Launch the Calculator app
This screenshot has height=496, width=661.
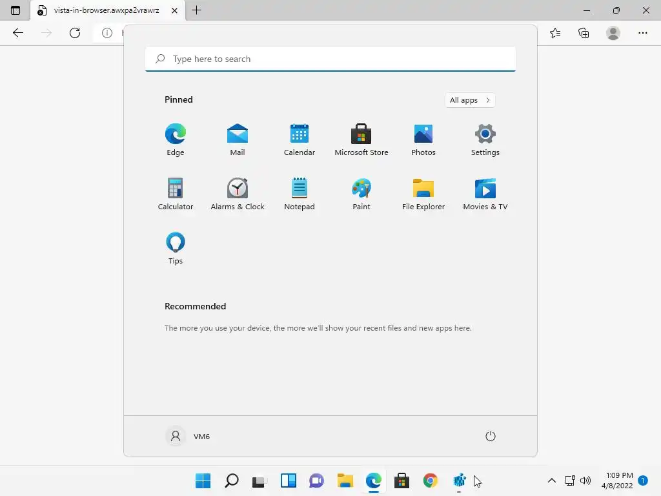[x=176, y=194]
